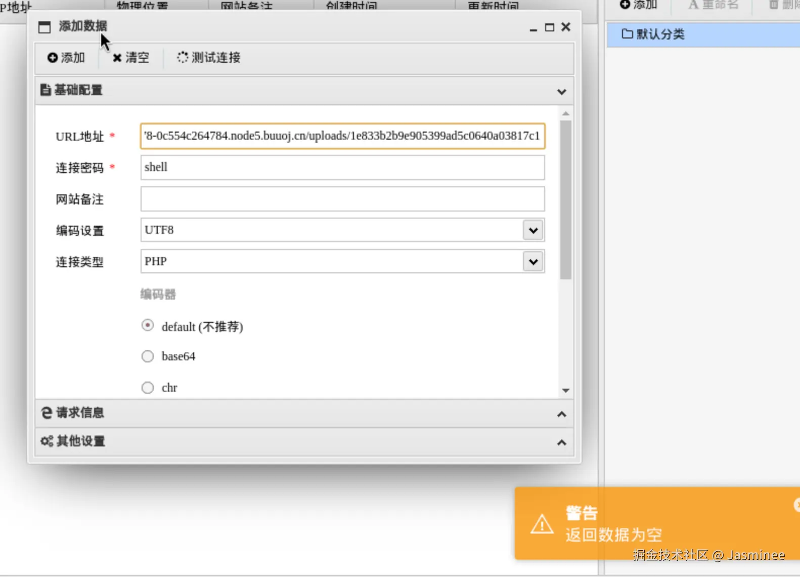Click the form vertical scrollbar thumb

coord(566,199)
